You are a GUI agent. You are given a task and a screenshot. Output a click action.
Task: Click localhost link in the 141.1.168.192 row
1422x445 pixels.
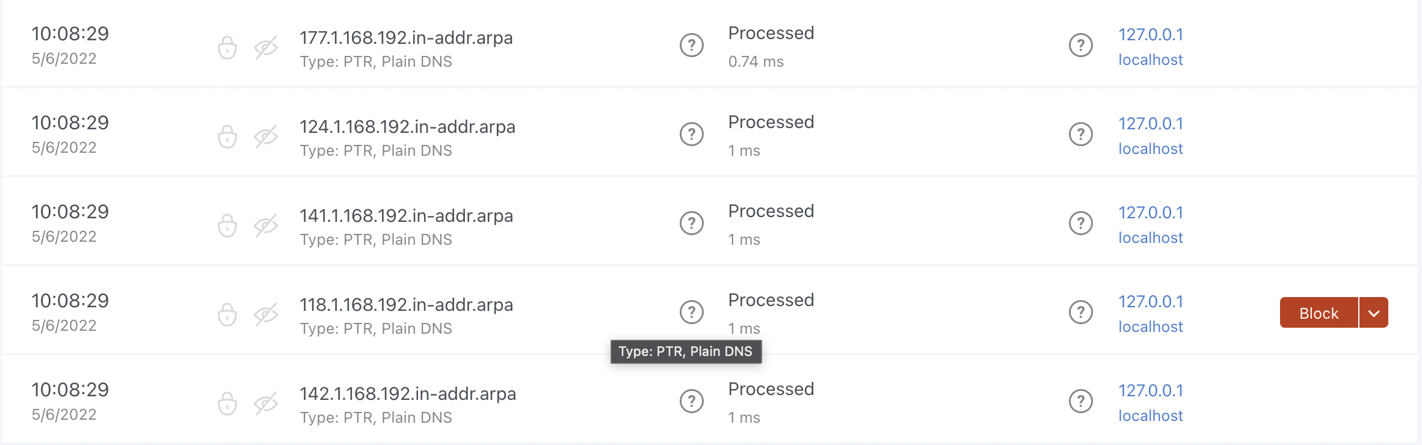pos(1151,238)
